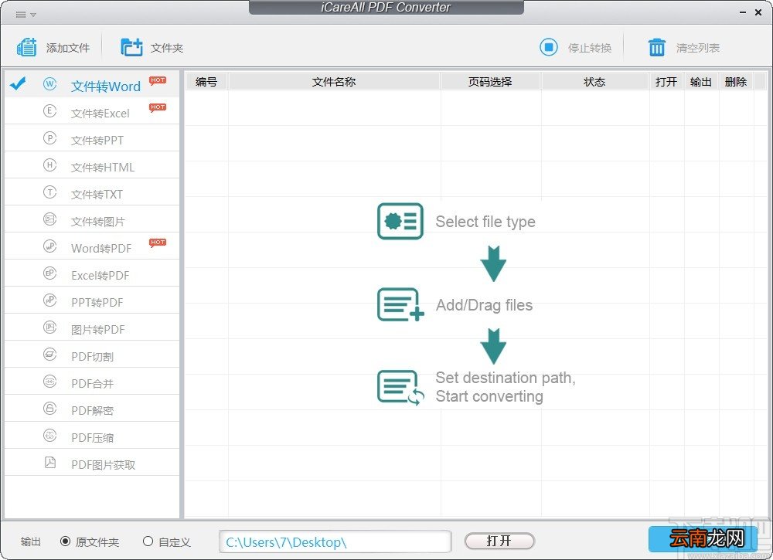Select the PDF切割 split icon
The image size is (773, 560).
[49, 354]
